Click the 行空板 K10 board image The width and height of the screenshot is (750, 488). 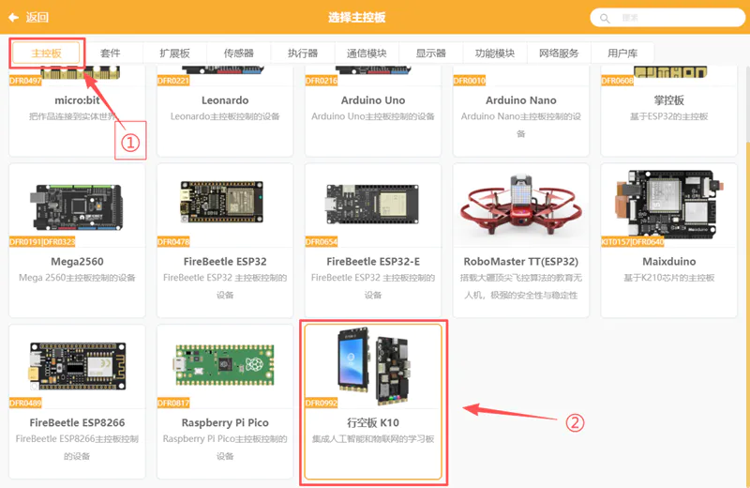pyautogui.click(x=373, y=366)
